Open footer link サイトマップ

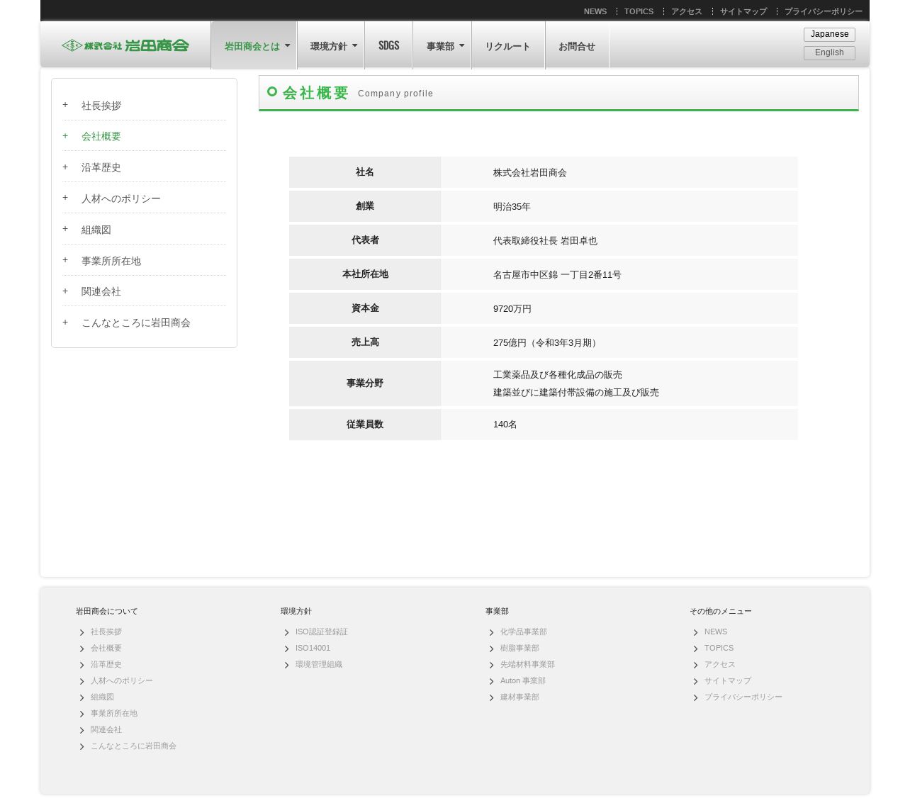tap(728, 680)
